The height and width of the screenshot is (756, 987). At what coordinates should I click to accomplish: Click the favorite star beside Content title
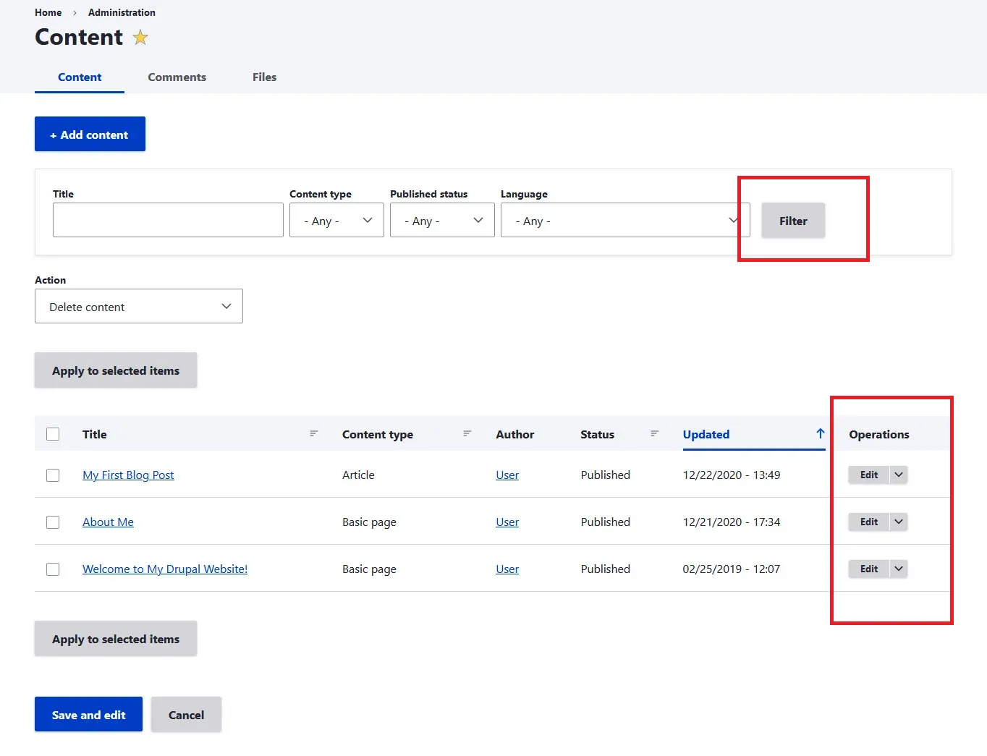pos(140,38)
